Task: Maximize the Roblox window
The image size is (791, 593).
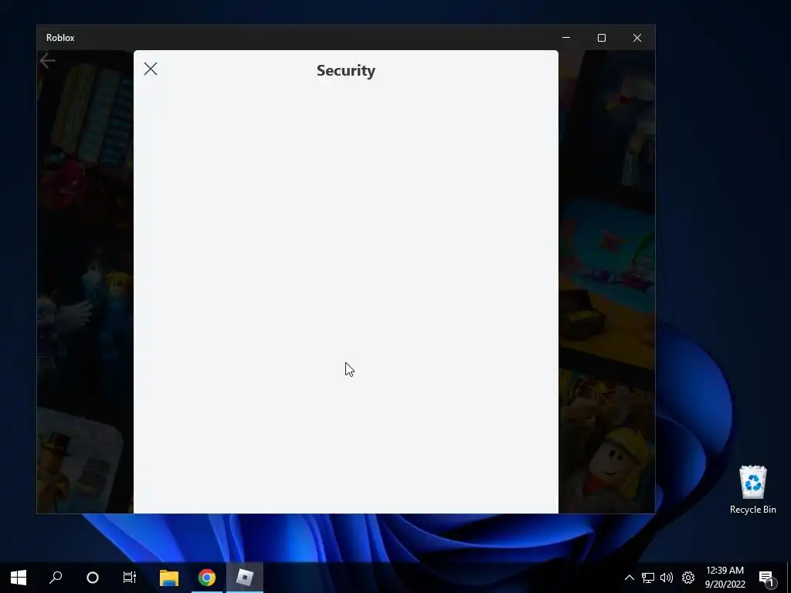Action: point(601,38)
